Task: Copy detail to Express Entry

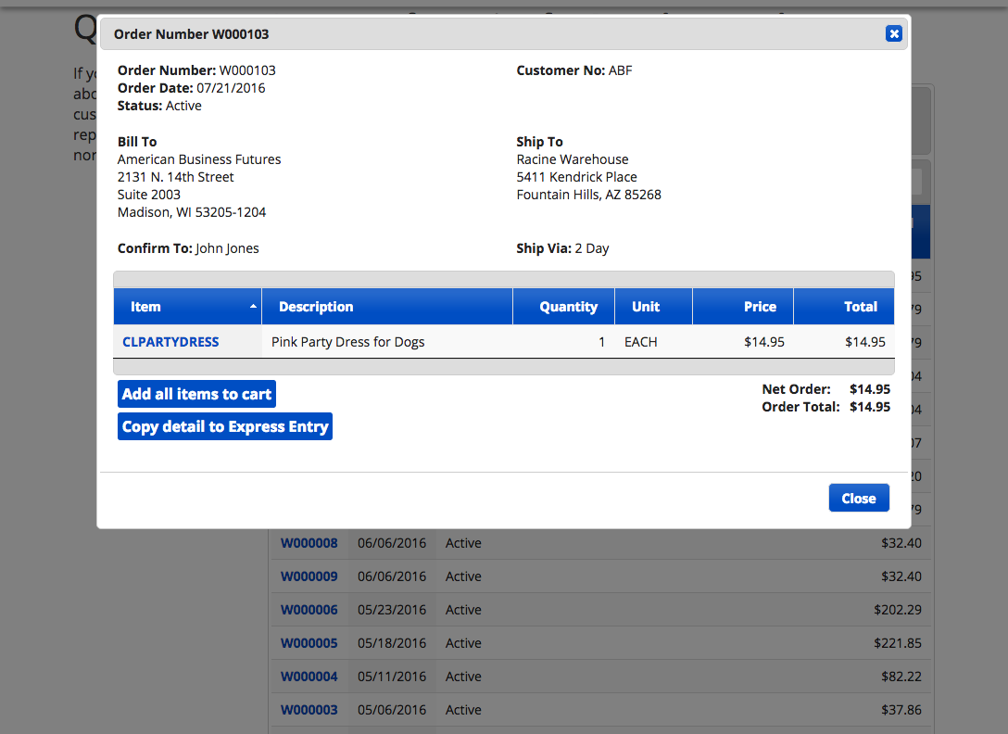Action: (225, 426)
